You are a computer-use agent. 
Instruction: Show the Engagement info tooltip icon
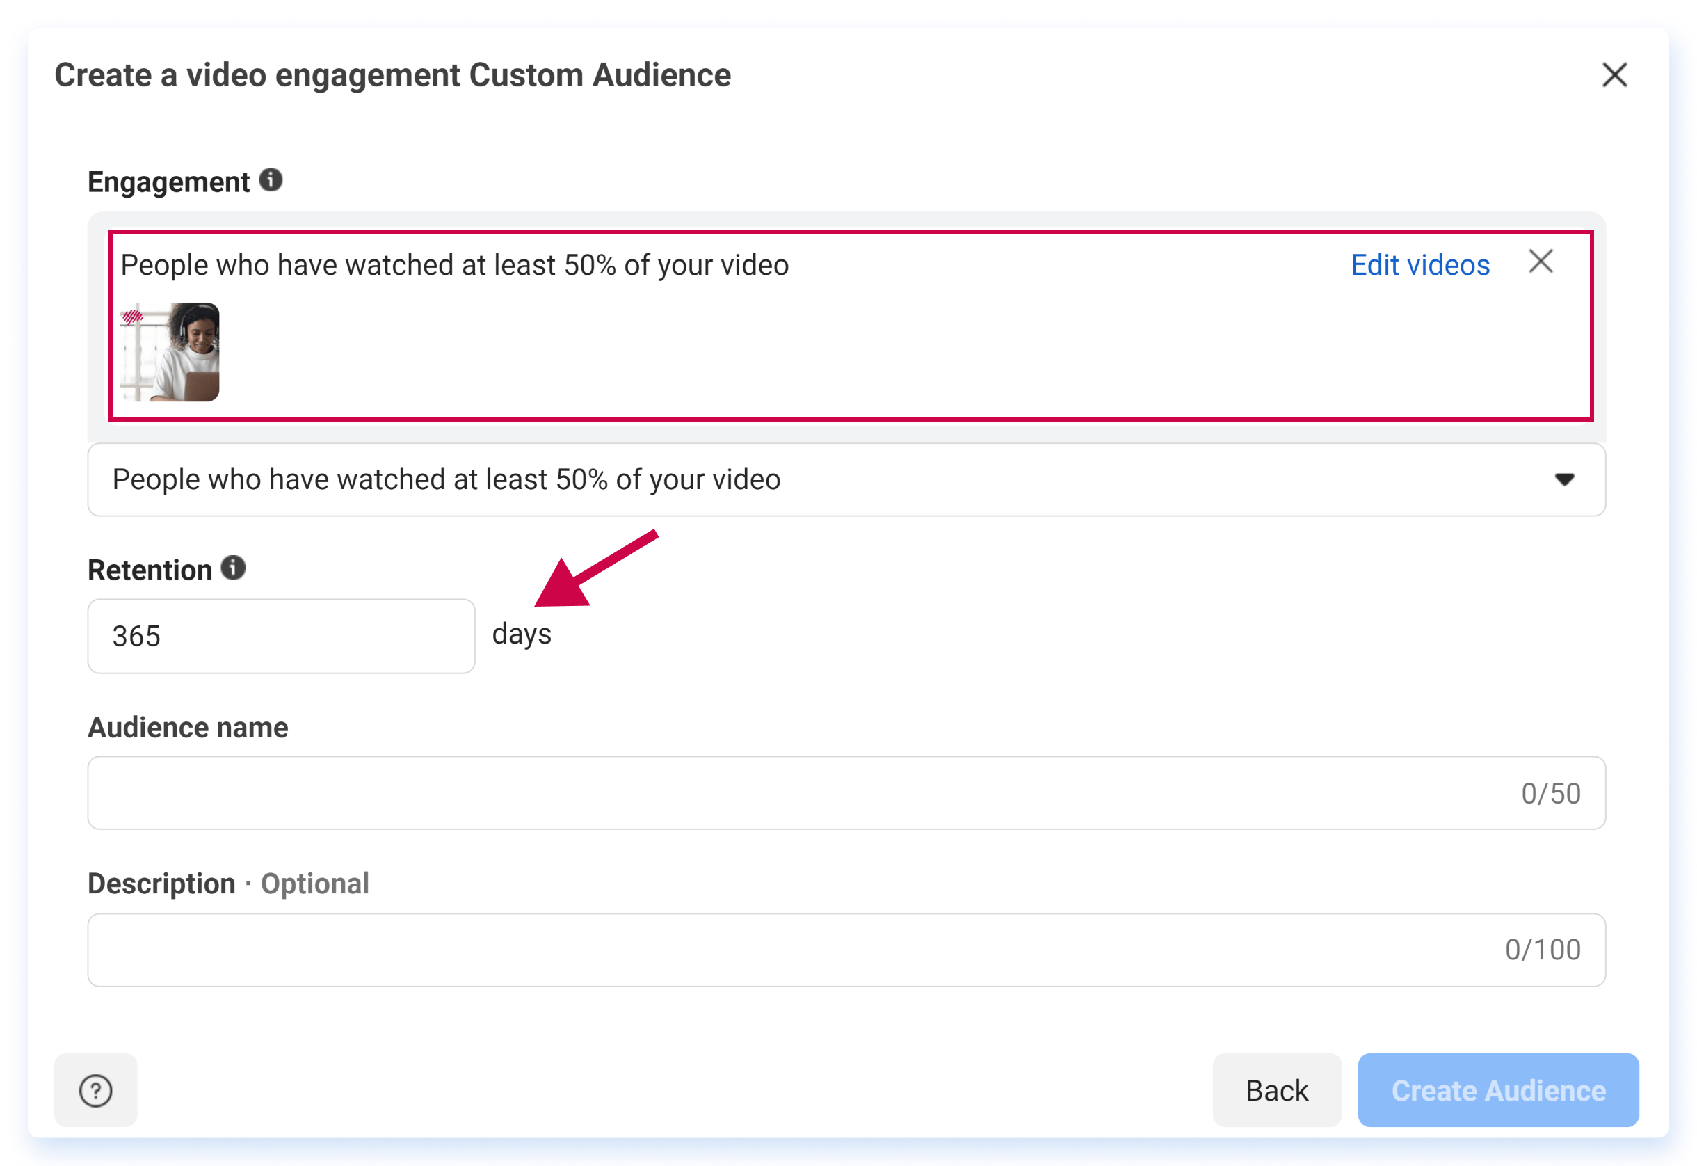click(x=271, y=179)
